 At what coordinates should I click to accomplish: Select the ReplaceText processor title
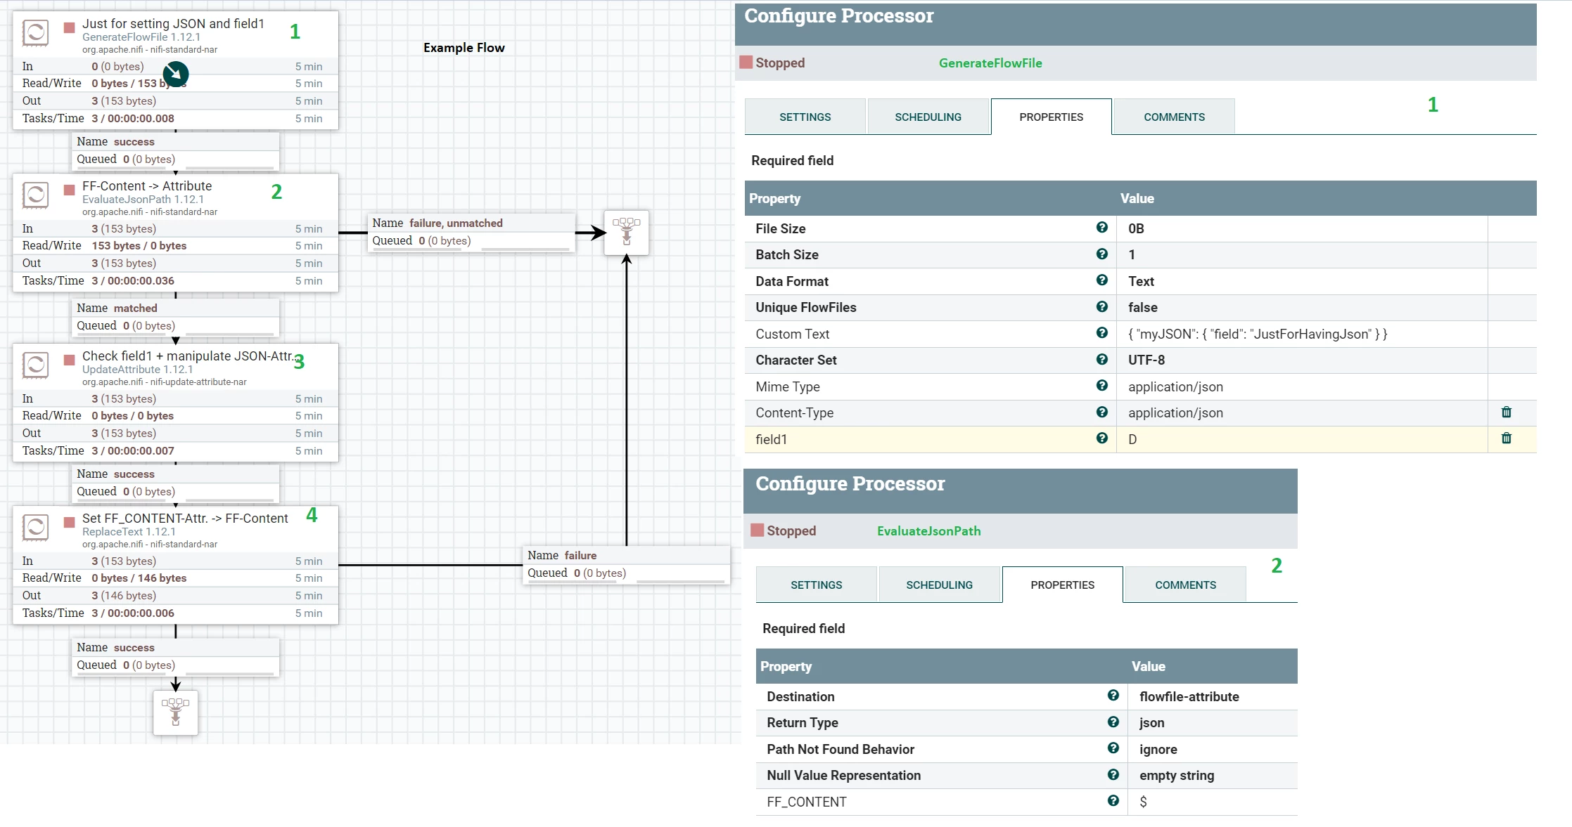point(185,518)
